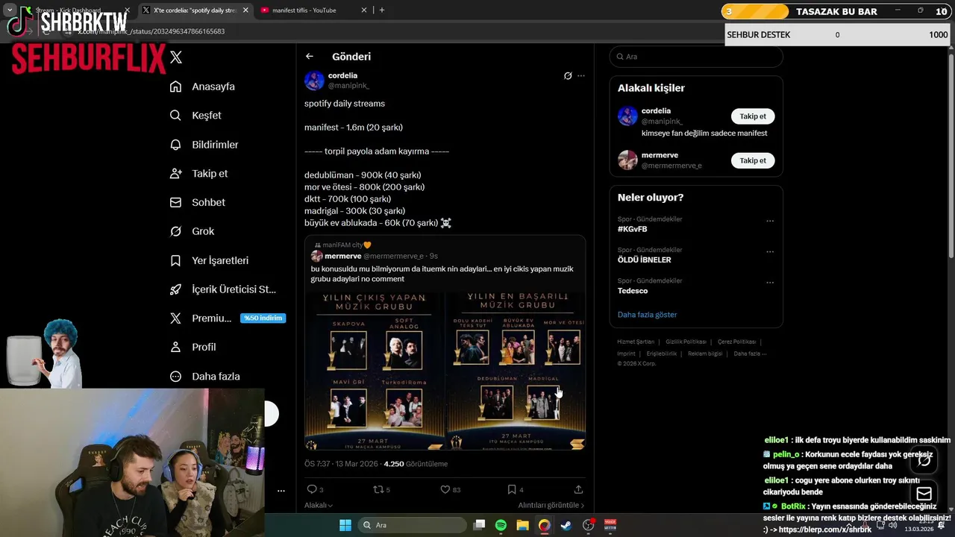Open the ÖLDÜ İBNELER trend
Image resolution: width=955 pixels, height=537 pixels.
coord(644,260)
